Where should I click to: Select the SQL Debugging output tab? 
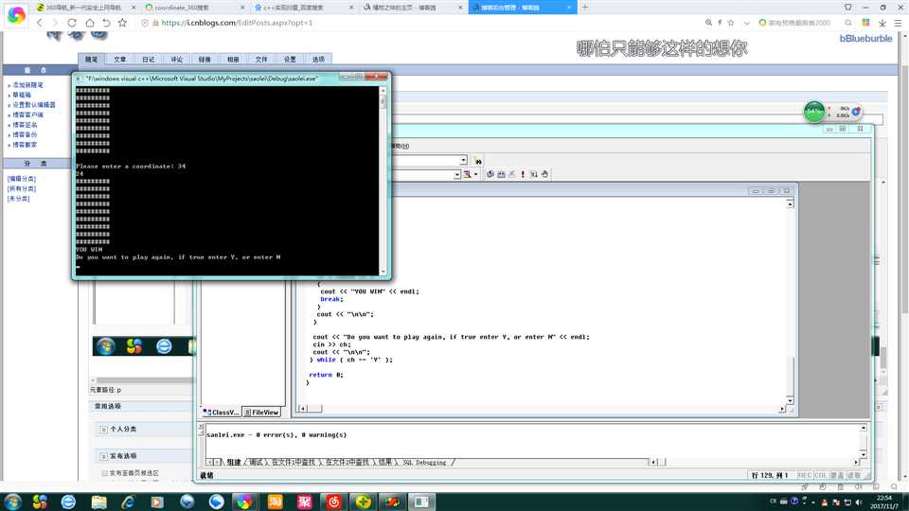(424, 463)
